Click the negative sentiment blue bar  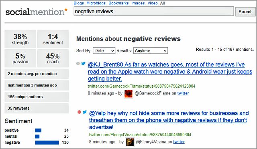[47, 143]
